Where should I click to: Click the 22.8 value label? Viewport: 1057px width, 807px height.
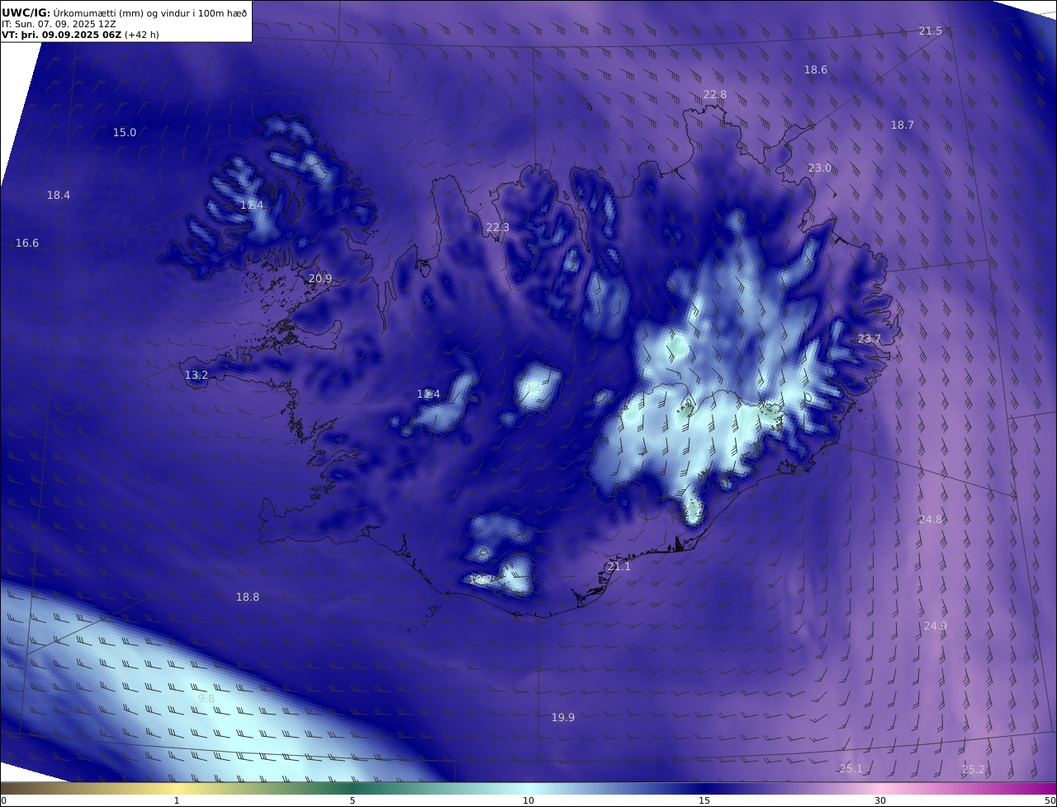click(x=715, y=95)
